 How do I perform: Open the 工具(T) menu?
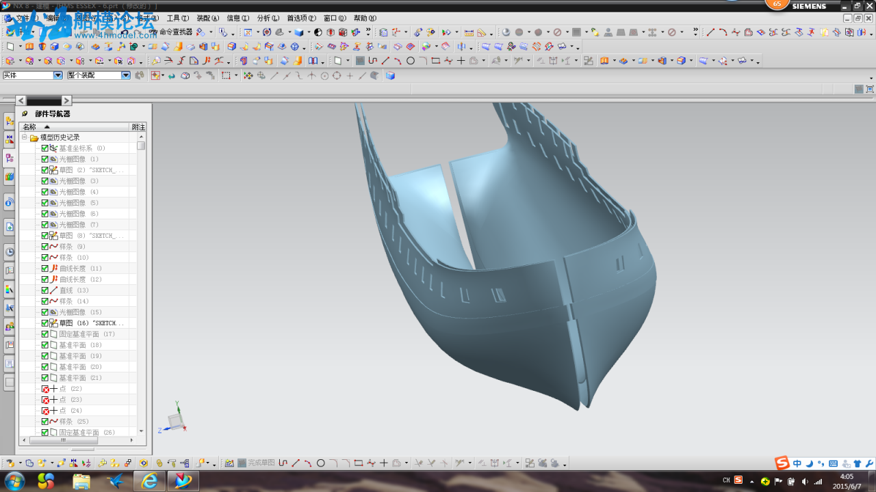(x=178, y=18)
